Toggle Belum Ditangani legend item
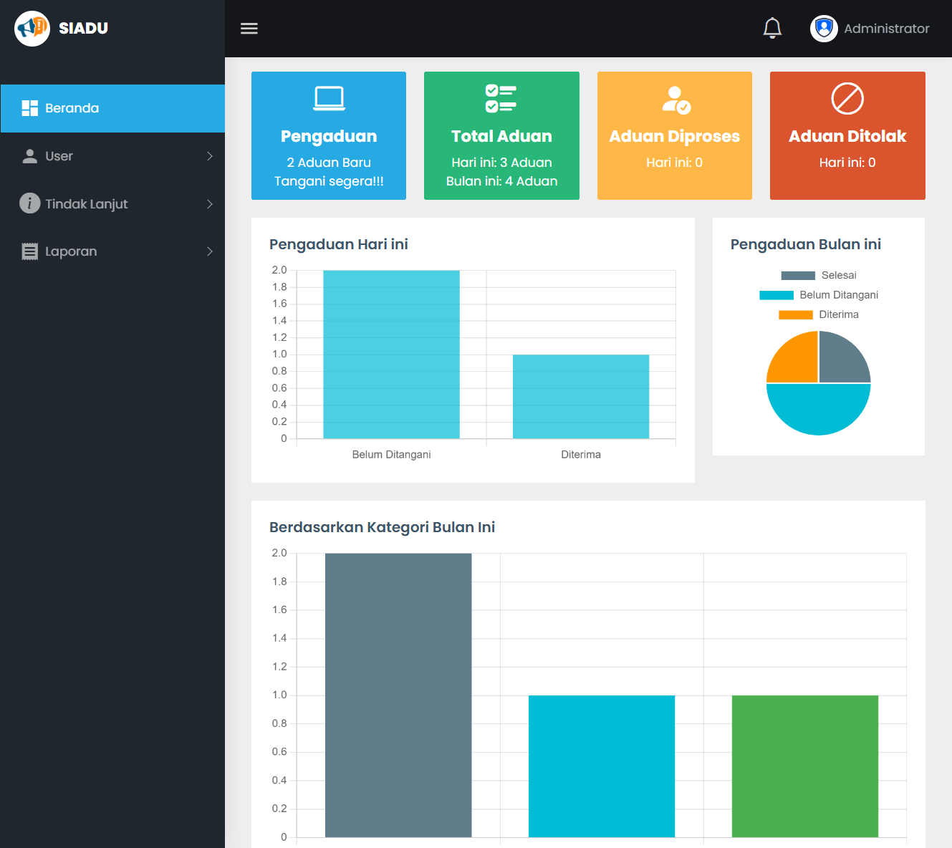The width and height of the screenshot is (952, 848). coord(818,295)
